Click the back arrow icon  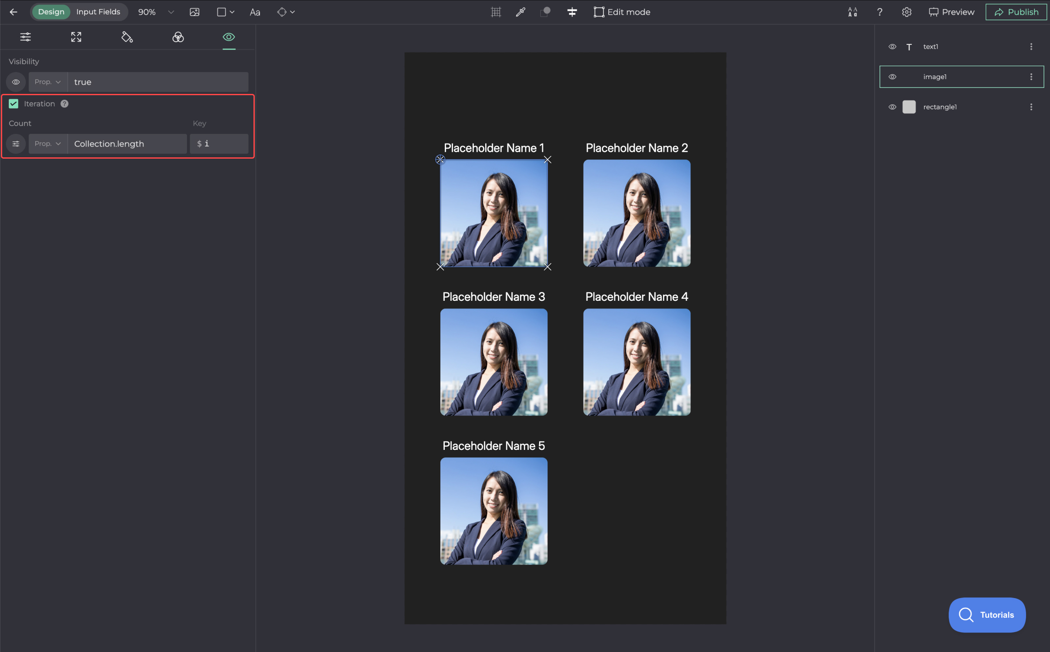click(x=13, y=12)
